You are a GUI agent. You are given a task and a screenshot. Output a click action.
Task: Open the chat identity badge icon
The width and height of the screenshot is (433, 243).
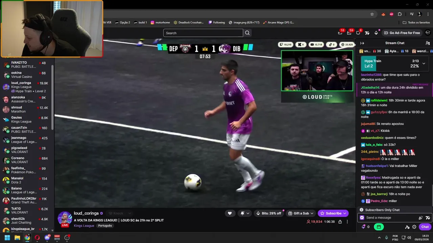(x=362, y=218)
